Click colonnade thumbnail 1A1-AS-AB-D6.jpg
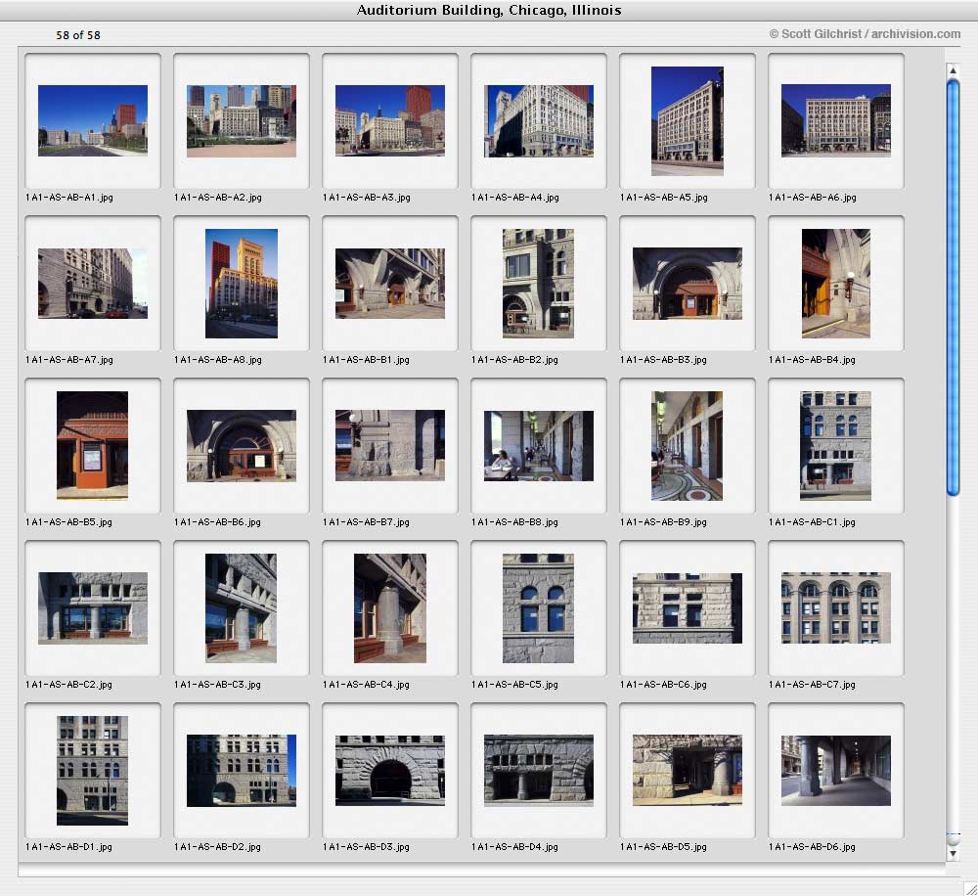This screenshot has width=978, height=896. click(836, 770)
